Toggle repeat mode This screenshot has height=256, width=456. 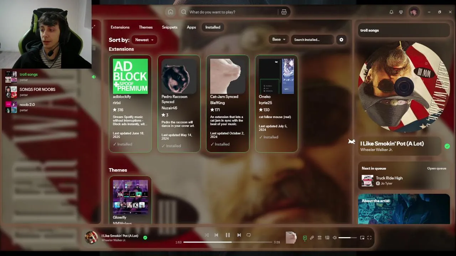click(x=249, y=235)
